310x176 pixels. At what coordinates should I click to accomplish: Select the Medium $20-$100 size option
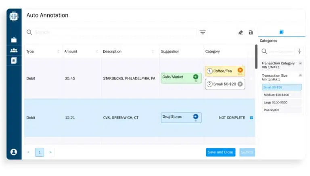point(282,95)
